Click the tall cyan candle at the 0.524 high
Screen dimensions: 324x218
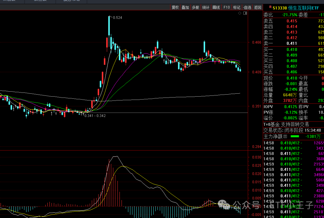click(109, 26)
